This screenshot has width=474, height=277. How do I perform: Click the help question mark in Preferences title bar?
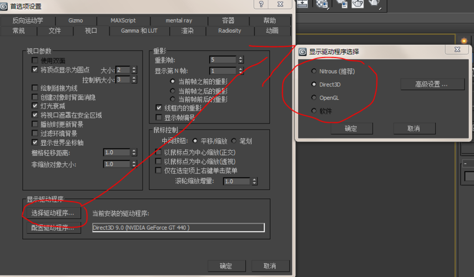pos(261,4)
